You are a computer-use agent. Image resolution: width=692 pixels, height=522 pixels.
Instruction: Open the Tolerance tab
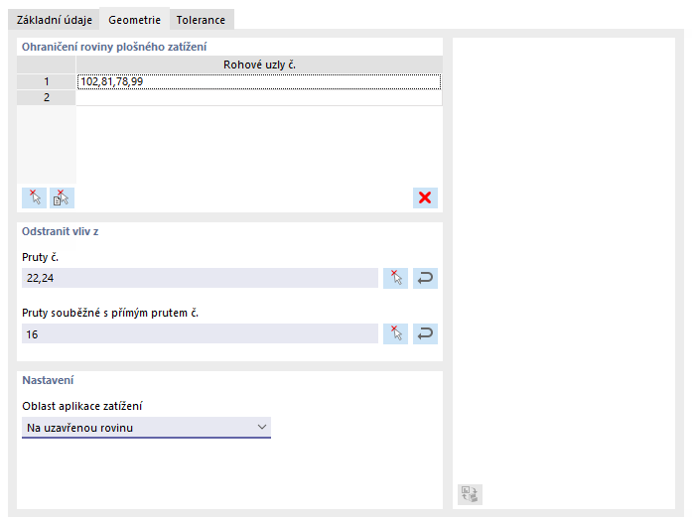(201, 20)
